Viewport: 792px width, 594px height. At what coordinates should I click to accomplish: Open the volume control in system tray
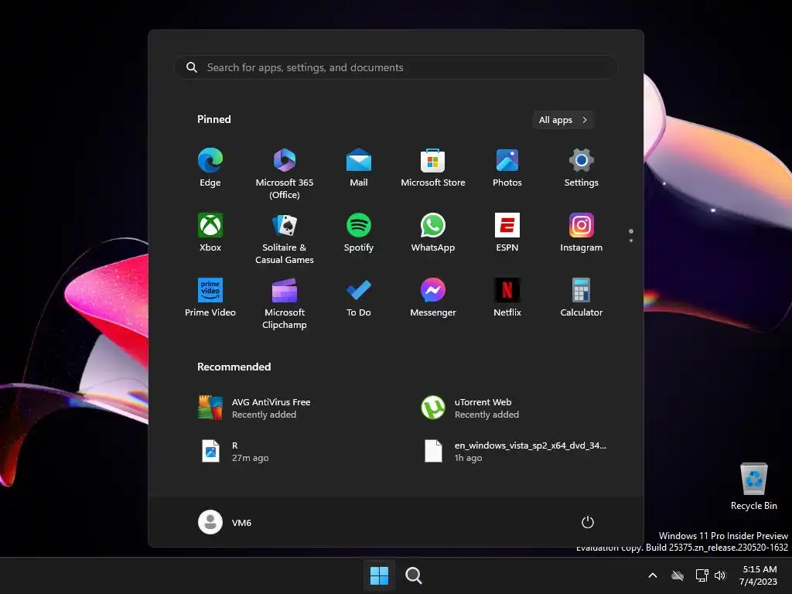tap(720, 575)
